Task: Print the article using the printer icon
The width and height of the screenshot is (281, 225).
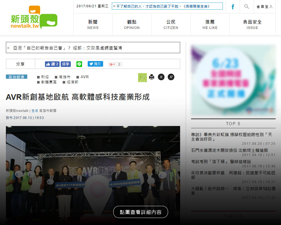Action: [152, 77]
